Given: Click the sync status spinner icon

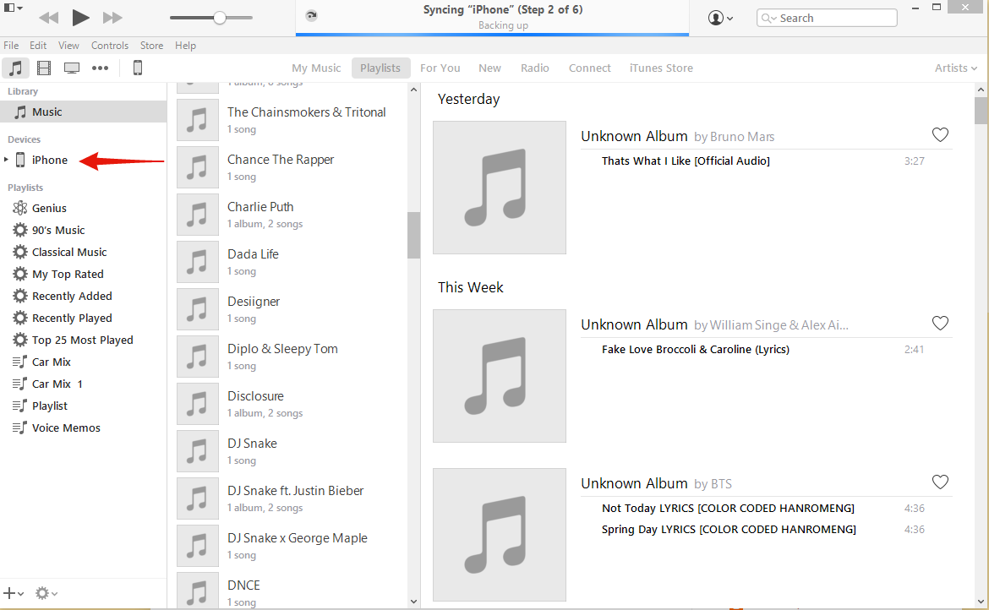Looking at the screenshot, I should click(x=311, y=16).
